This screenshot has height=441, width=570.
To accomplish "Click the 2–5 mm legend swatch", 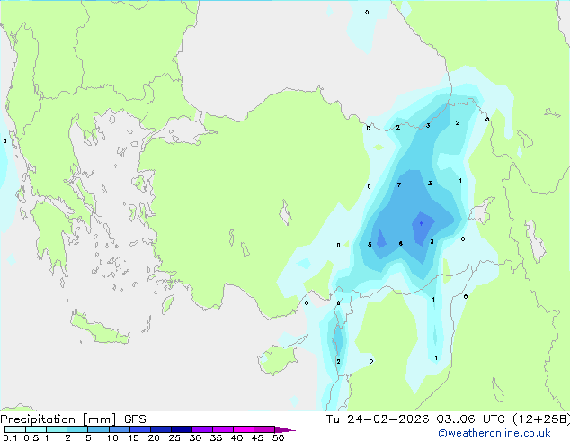I will (x=77, y=429).
